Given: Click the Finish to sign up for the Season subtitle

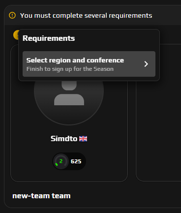Looking at the screenshot, I should (x=70, y=69).
